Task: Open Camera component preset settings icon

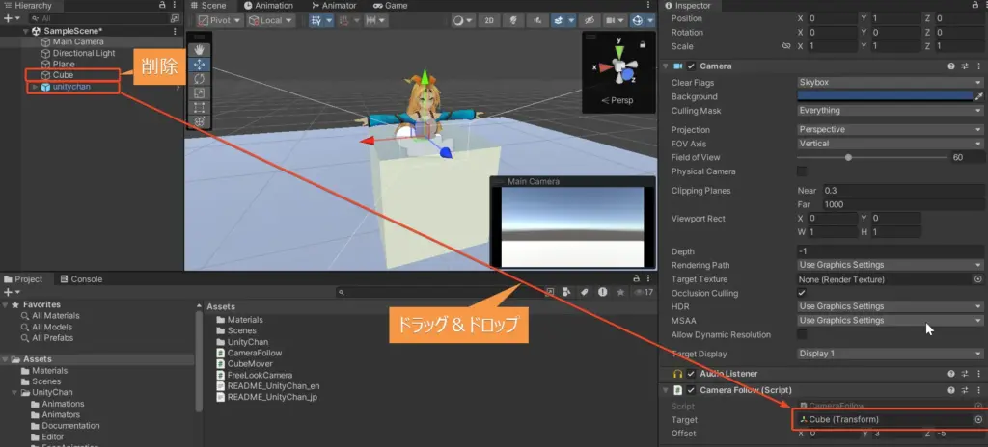Action: click(x=965, y=66)
